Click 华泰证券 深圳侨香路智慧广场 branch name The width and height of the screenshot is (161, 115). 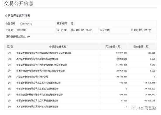(x=42, y=65)
